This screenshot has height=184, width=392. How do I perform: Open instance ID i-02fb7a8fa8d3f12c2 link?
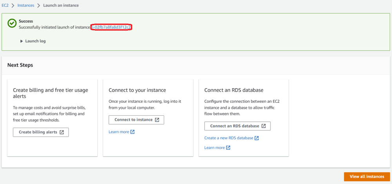click(111, 27)
